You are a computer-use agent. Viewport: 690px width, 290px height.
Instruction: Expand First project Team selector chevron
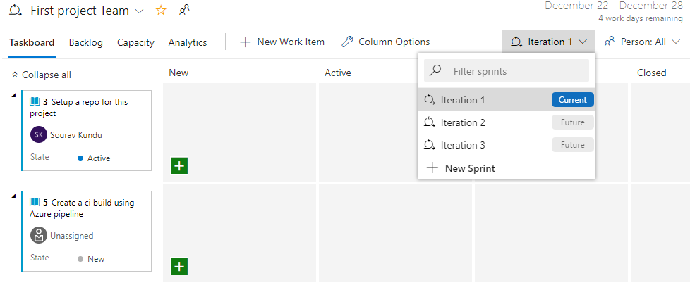click(139, 11)
